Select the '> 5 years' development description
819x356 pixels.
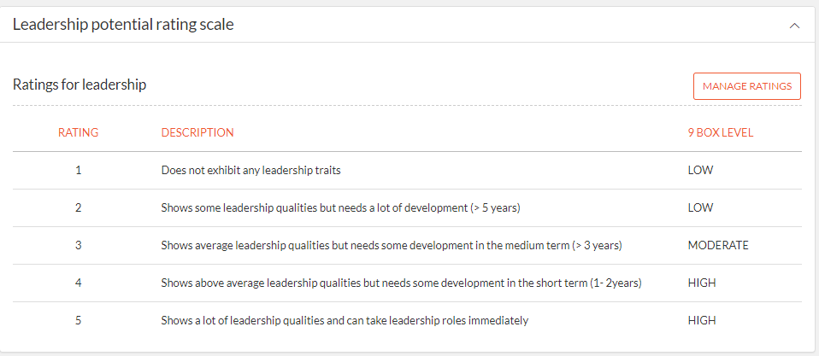[341, 207]
